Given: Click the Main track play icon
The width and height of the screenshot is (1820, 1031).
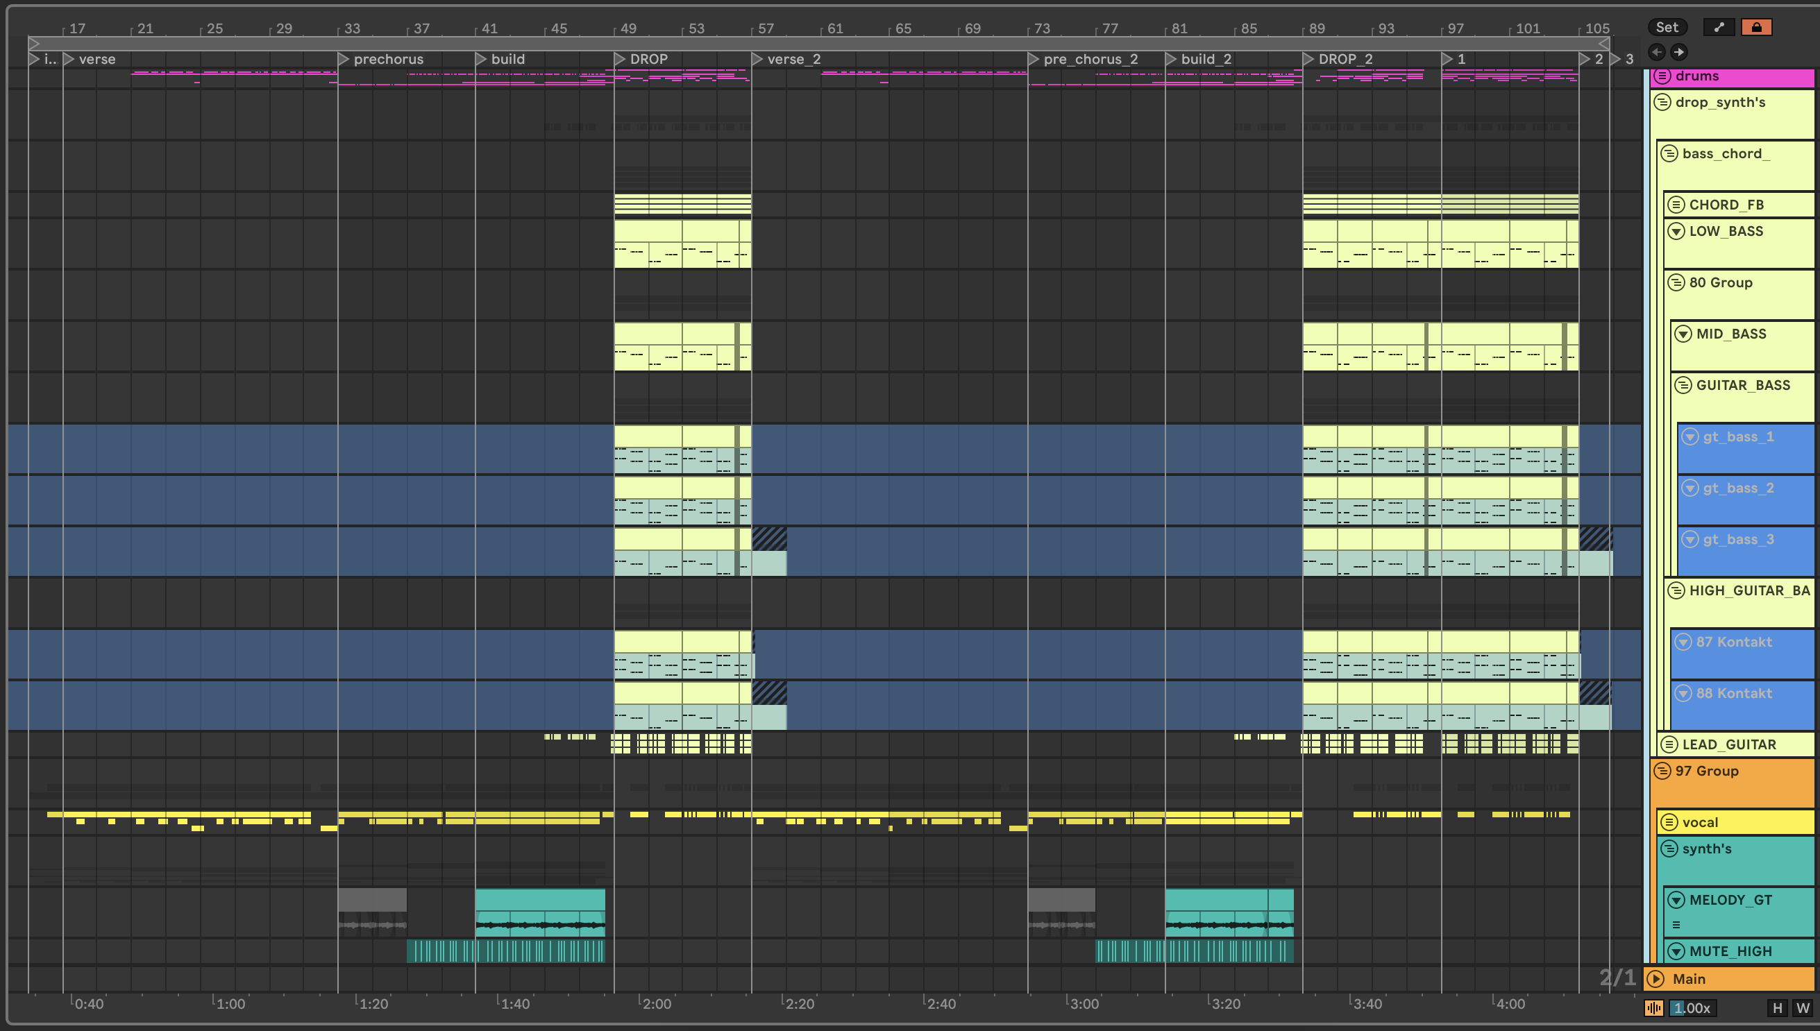Looking at the screenshot, I should coord(1655,978).
